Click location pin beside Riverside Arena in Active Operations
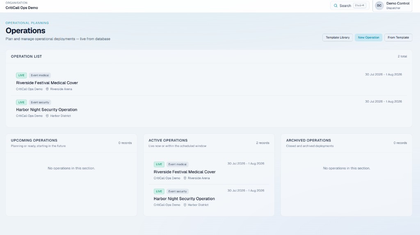 tap(185, 178)
